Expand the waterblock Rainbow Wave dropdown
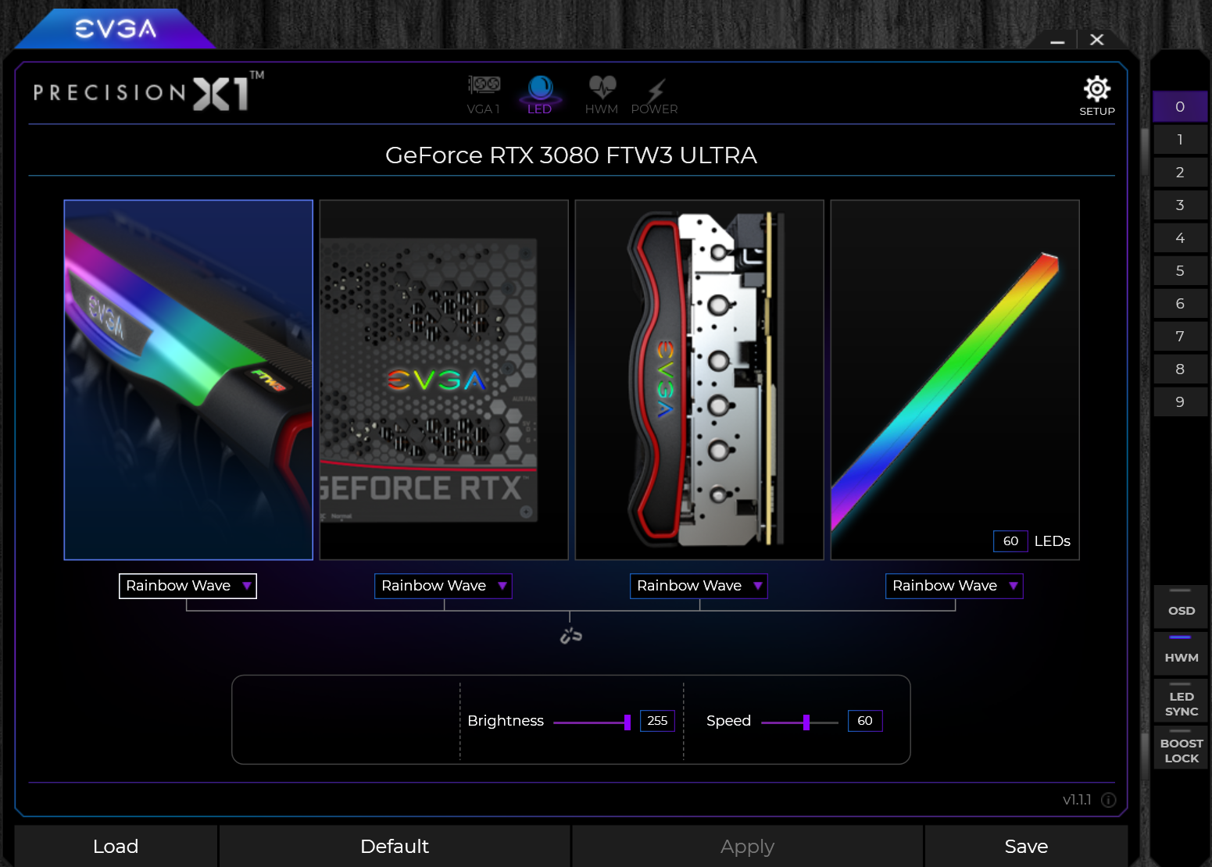 pyautogui.click(x=699, y=586)
